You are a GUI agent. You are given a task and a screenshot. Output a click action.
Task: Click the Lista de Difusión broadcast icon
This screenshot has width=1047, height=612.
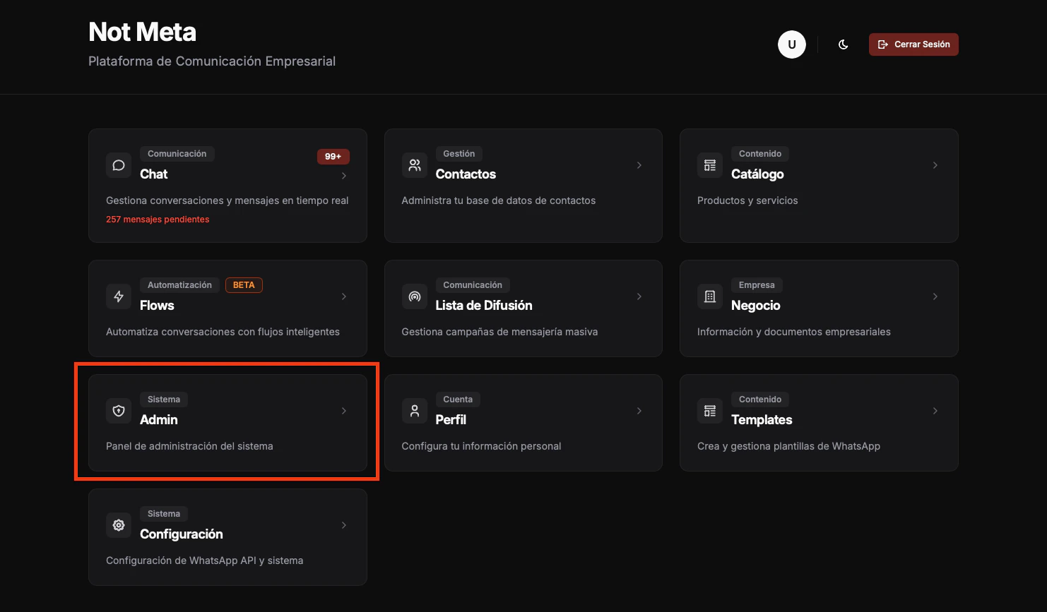(x=414, y=296)
